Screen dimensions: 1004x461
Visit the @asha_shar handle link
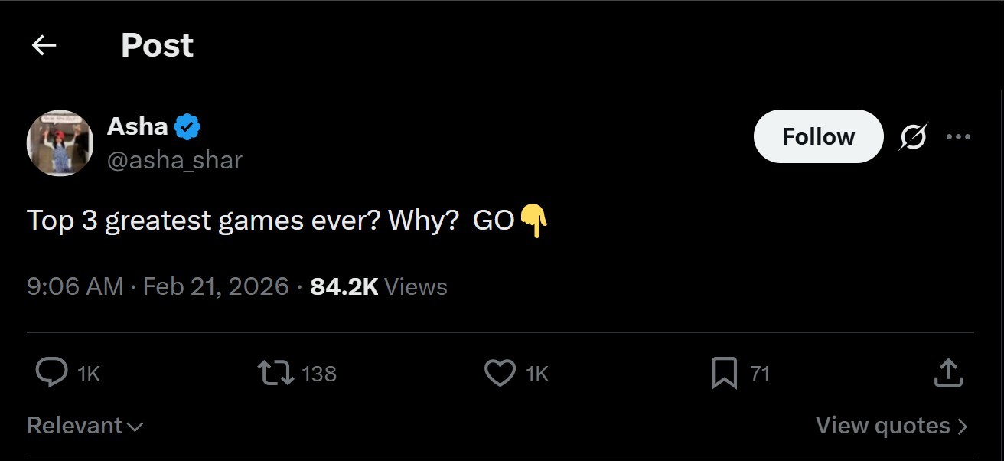point(174,160)
